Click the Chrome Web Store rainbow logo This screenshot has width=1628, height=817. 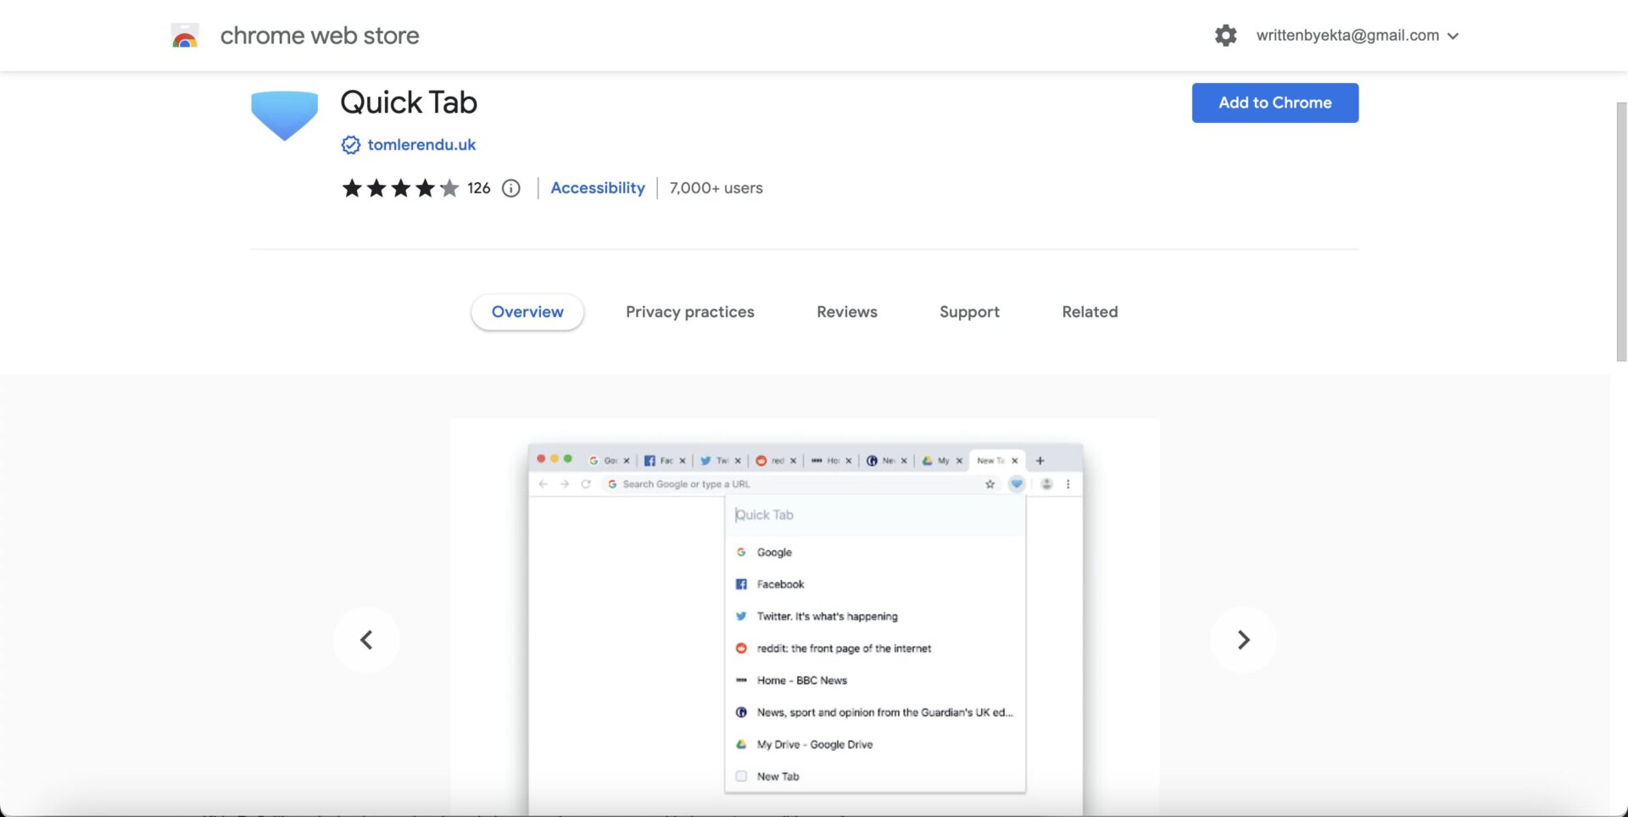point(185,36)
